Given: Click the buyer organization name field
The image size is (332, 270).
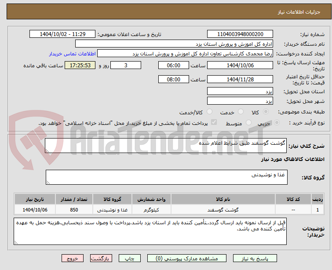Looking at the screenshot, I should pos(174,44).
